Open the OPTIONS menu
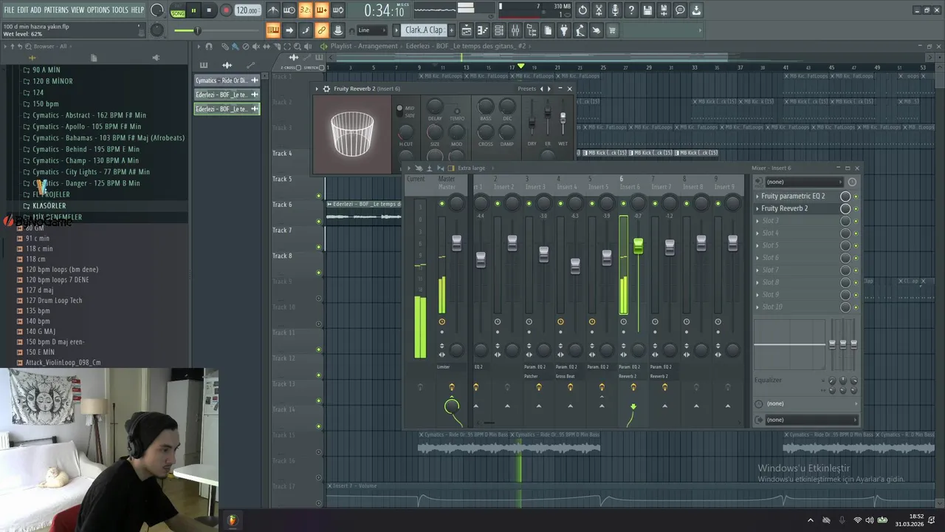The width and height of the screenshot is (945, 532). tap(98, 10)
